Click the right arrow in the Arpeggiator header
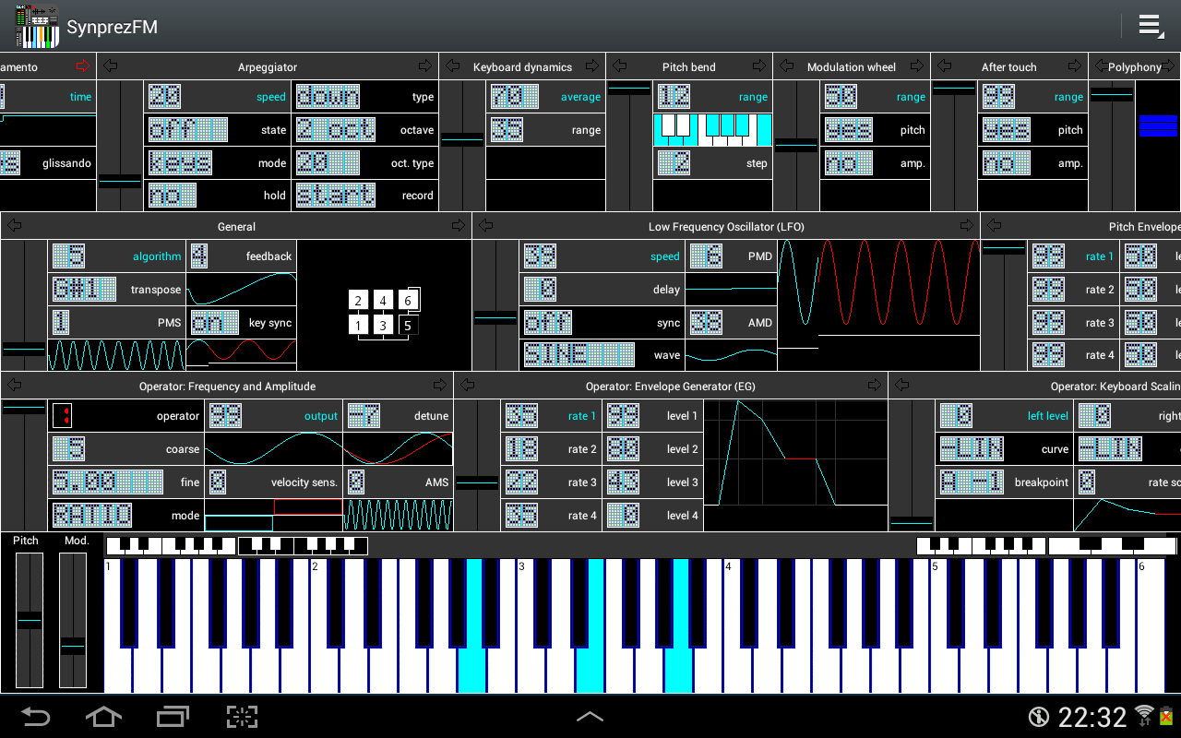The width and height of the screenshot is (1181, 738). (425, 66)
